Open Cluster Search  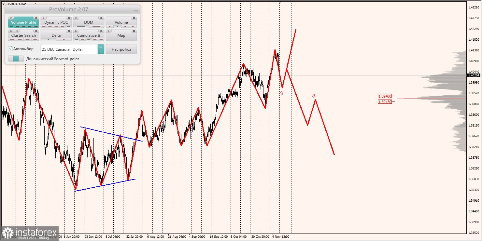(23, 35)
